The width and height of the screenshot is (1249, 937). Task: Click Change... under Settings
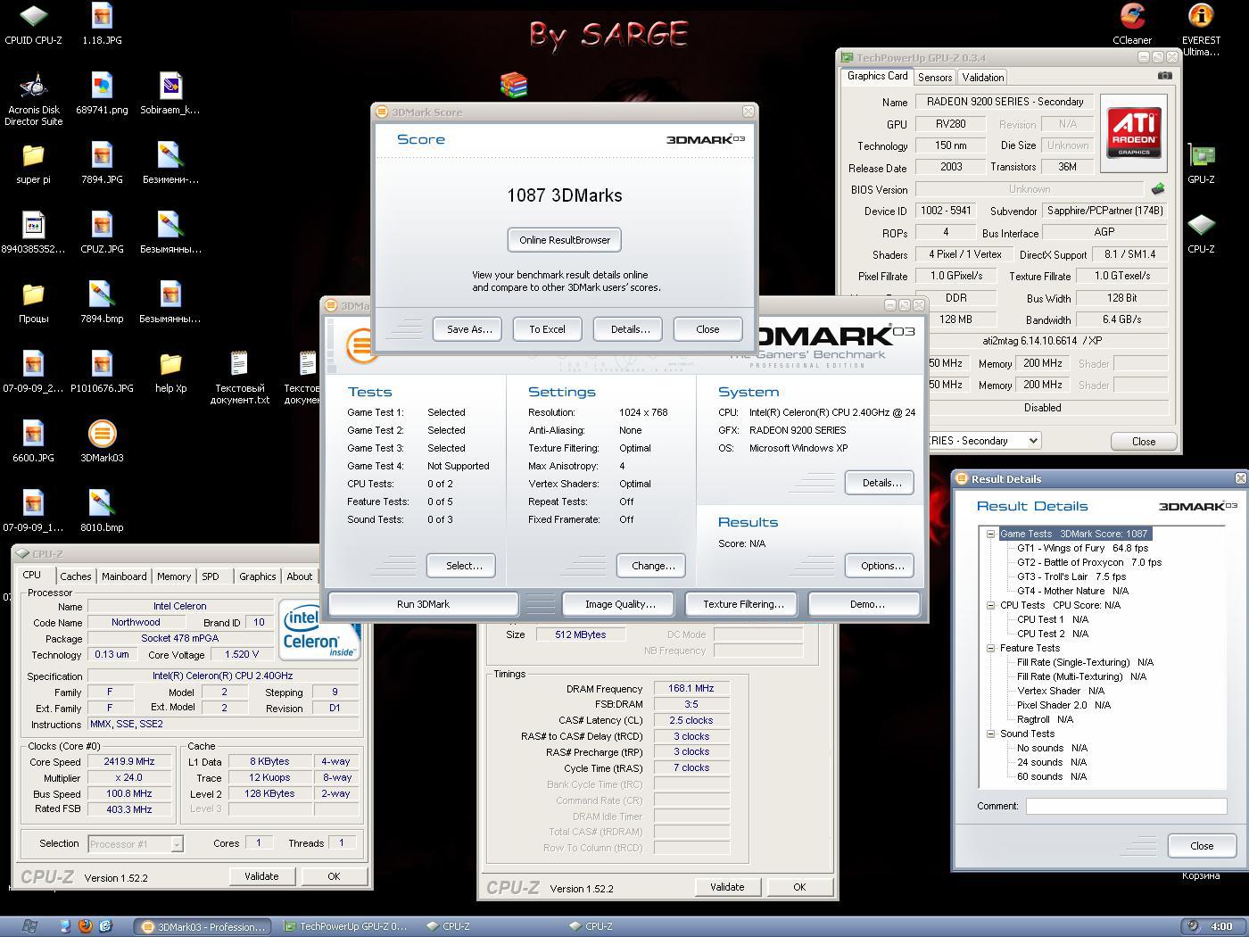tap(651, 566)
